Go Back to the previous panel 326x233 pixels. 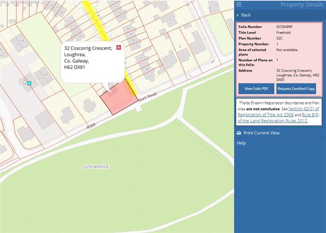[x=245, y=15]
